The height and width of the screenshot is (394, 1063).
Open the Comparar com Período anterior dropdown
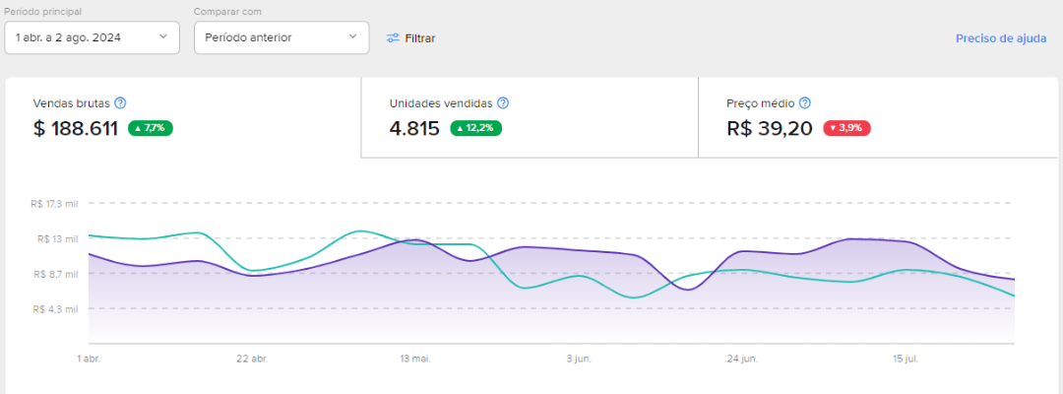281,37
